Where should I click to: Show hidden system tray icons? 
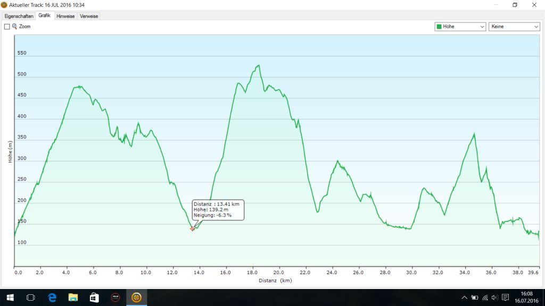[464, 297]
